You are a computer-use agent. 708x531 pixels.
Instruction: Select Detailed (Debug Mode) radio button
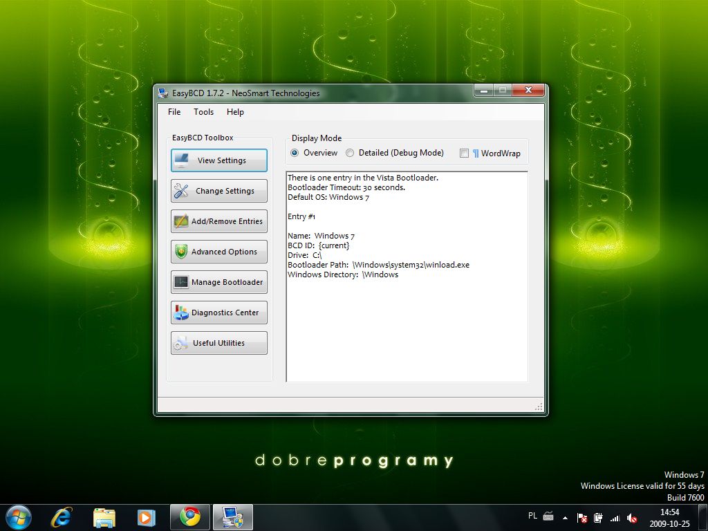pyautogui.click(x=351, y=153)
